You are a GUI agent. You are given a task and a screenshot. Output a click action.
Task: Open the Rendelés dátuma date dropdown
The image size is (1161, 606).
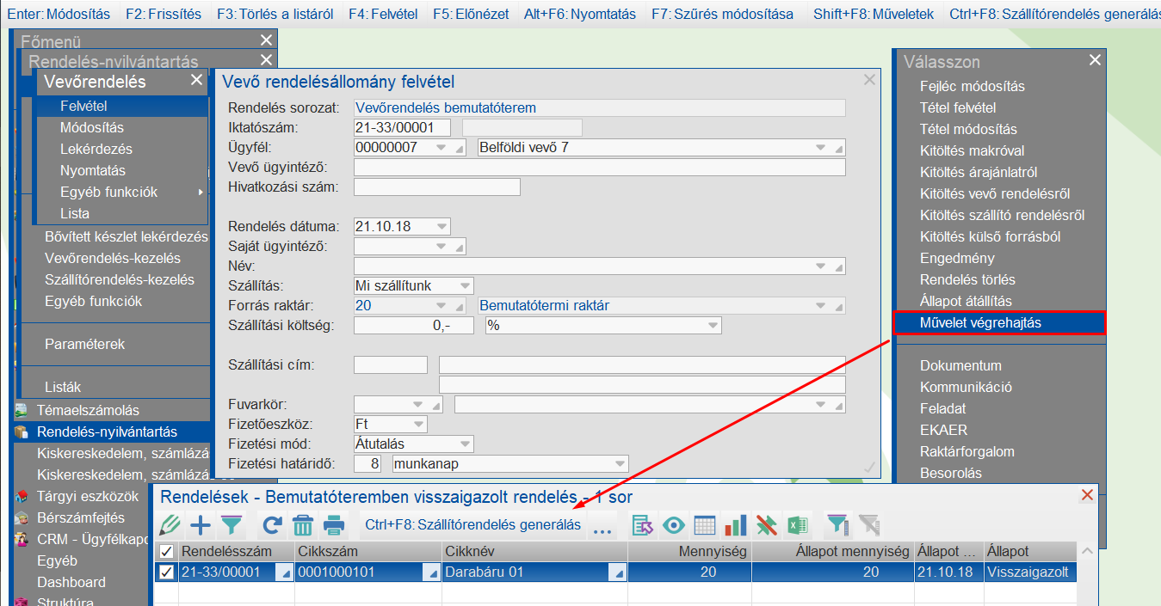click(x=442, y=227)
